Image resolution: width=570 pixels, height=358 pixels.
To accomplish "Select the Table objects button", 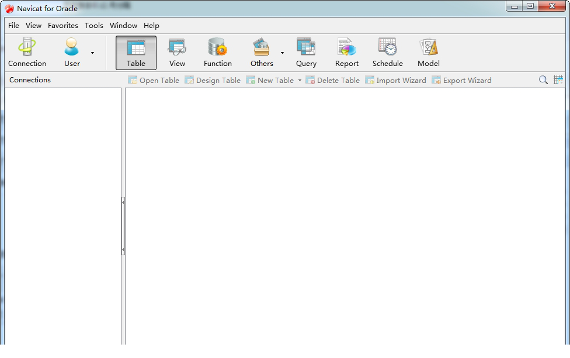I will click(136, 53).
